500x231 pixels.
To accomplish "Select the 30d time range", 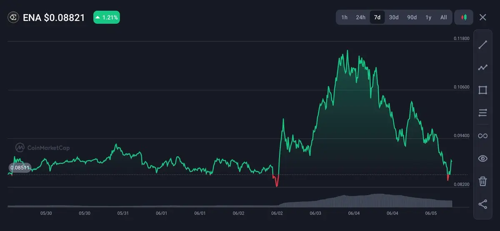I will pos(394,18).
